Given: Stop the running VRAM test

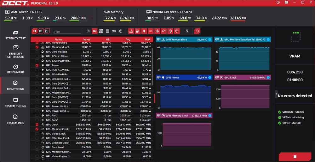Looking at the screenshot, I should pyautogui.click(x=295, y=157).
